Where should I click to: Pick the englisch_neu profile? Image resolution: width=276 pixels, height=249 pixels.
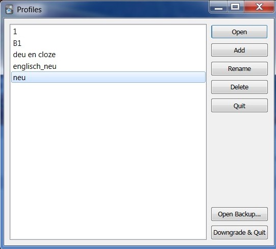coord(108,66)
